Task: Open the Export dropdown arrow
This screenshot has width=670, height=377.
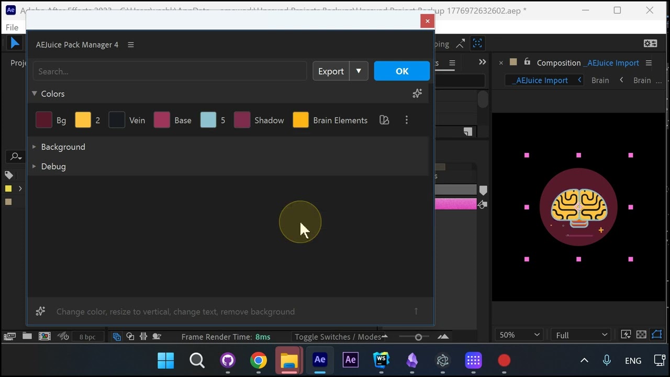Action: coord(359,71)
